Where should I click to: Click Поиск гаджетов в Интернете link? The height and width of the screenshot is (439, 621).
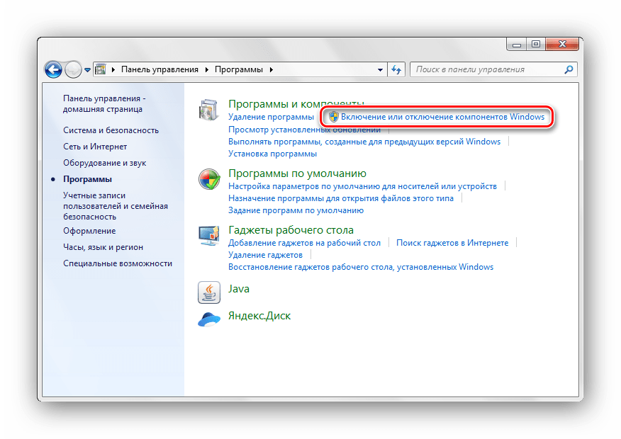452,242
